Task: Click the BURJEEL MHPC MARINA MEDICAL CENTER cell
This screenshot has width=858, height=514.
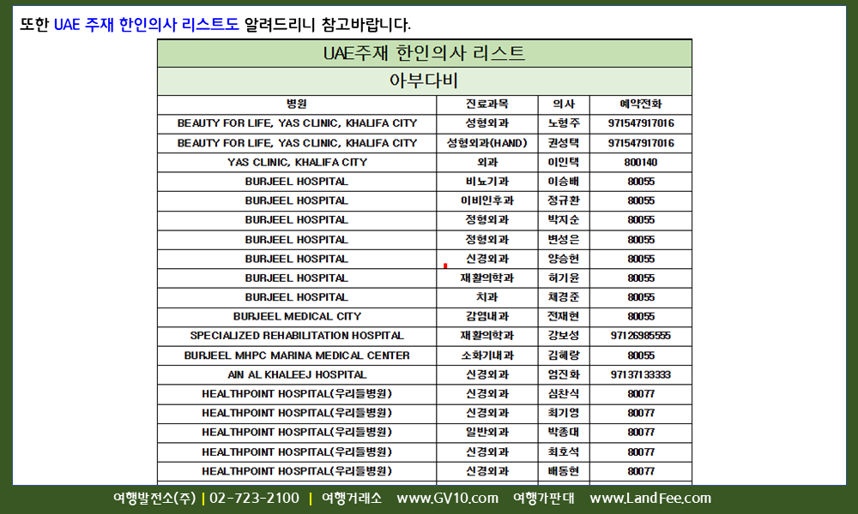Action: point(297,356)
